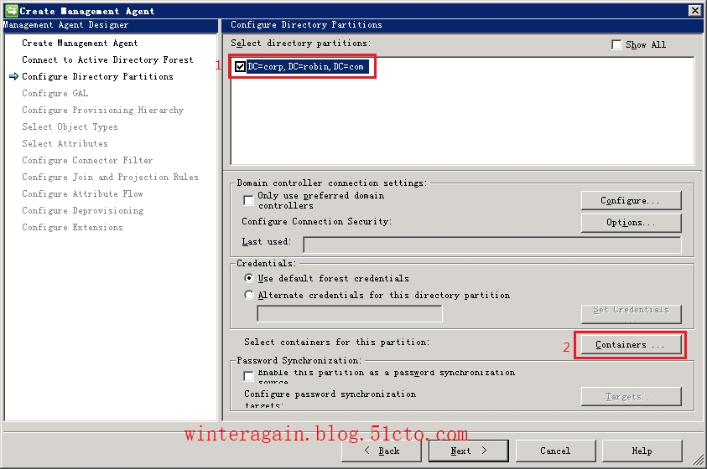The height and width of the screenshot is (469, 707).
Task: Open the Configure... domain controller button
Action: (631, 201)
